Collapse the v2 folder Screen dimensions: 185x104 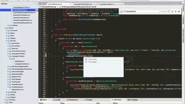click(x=10, y=59)
